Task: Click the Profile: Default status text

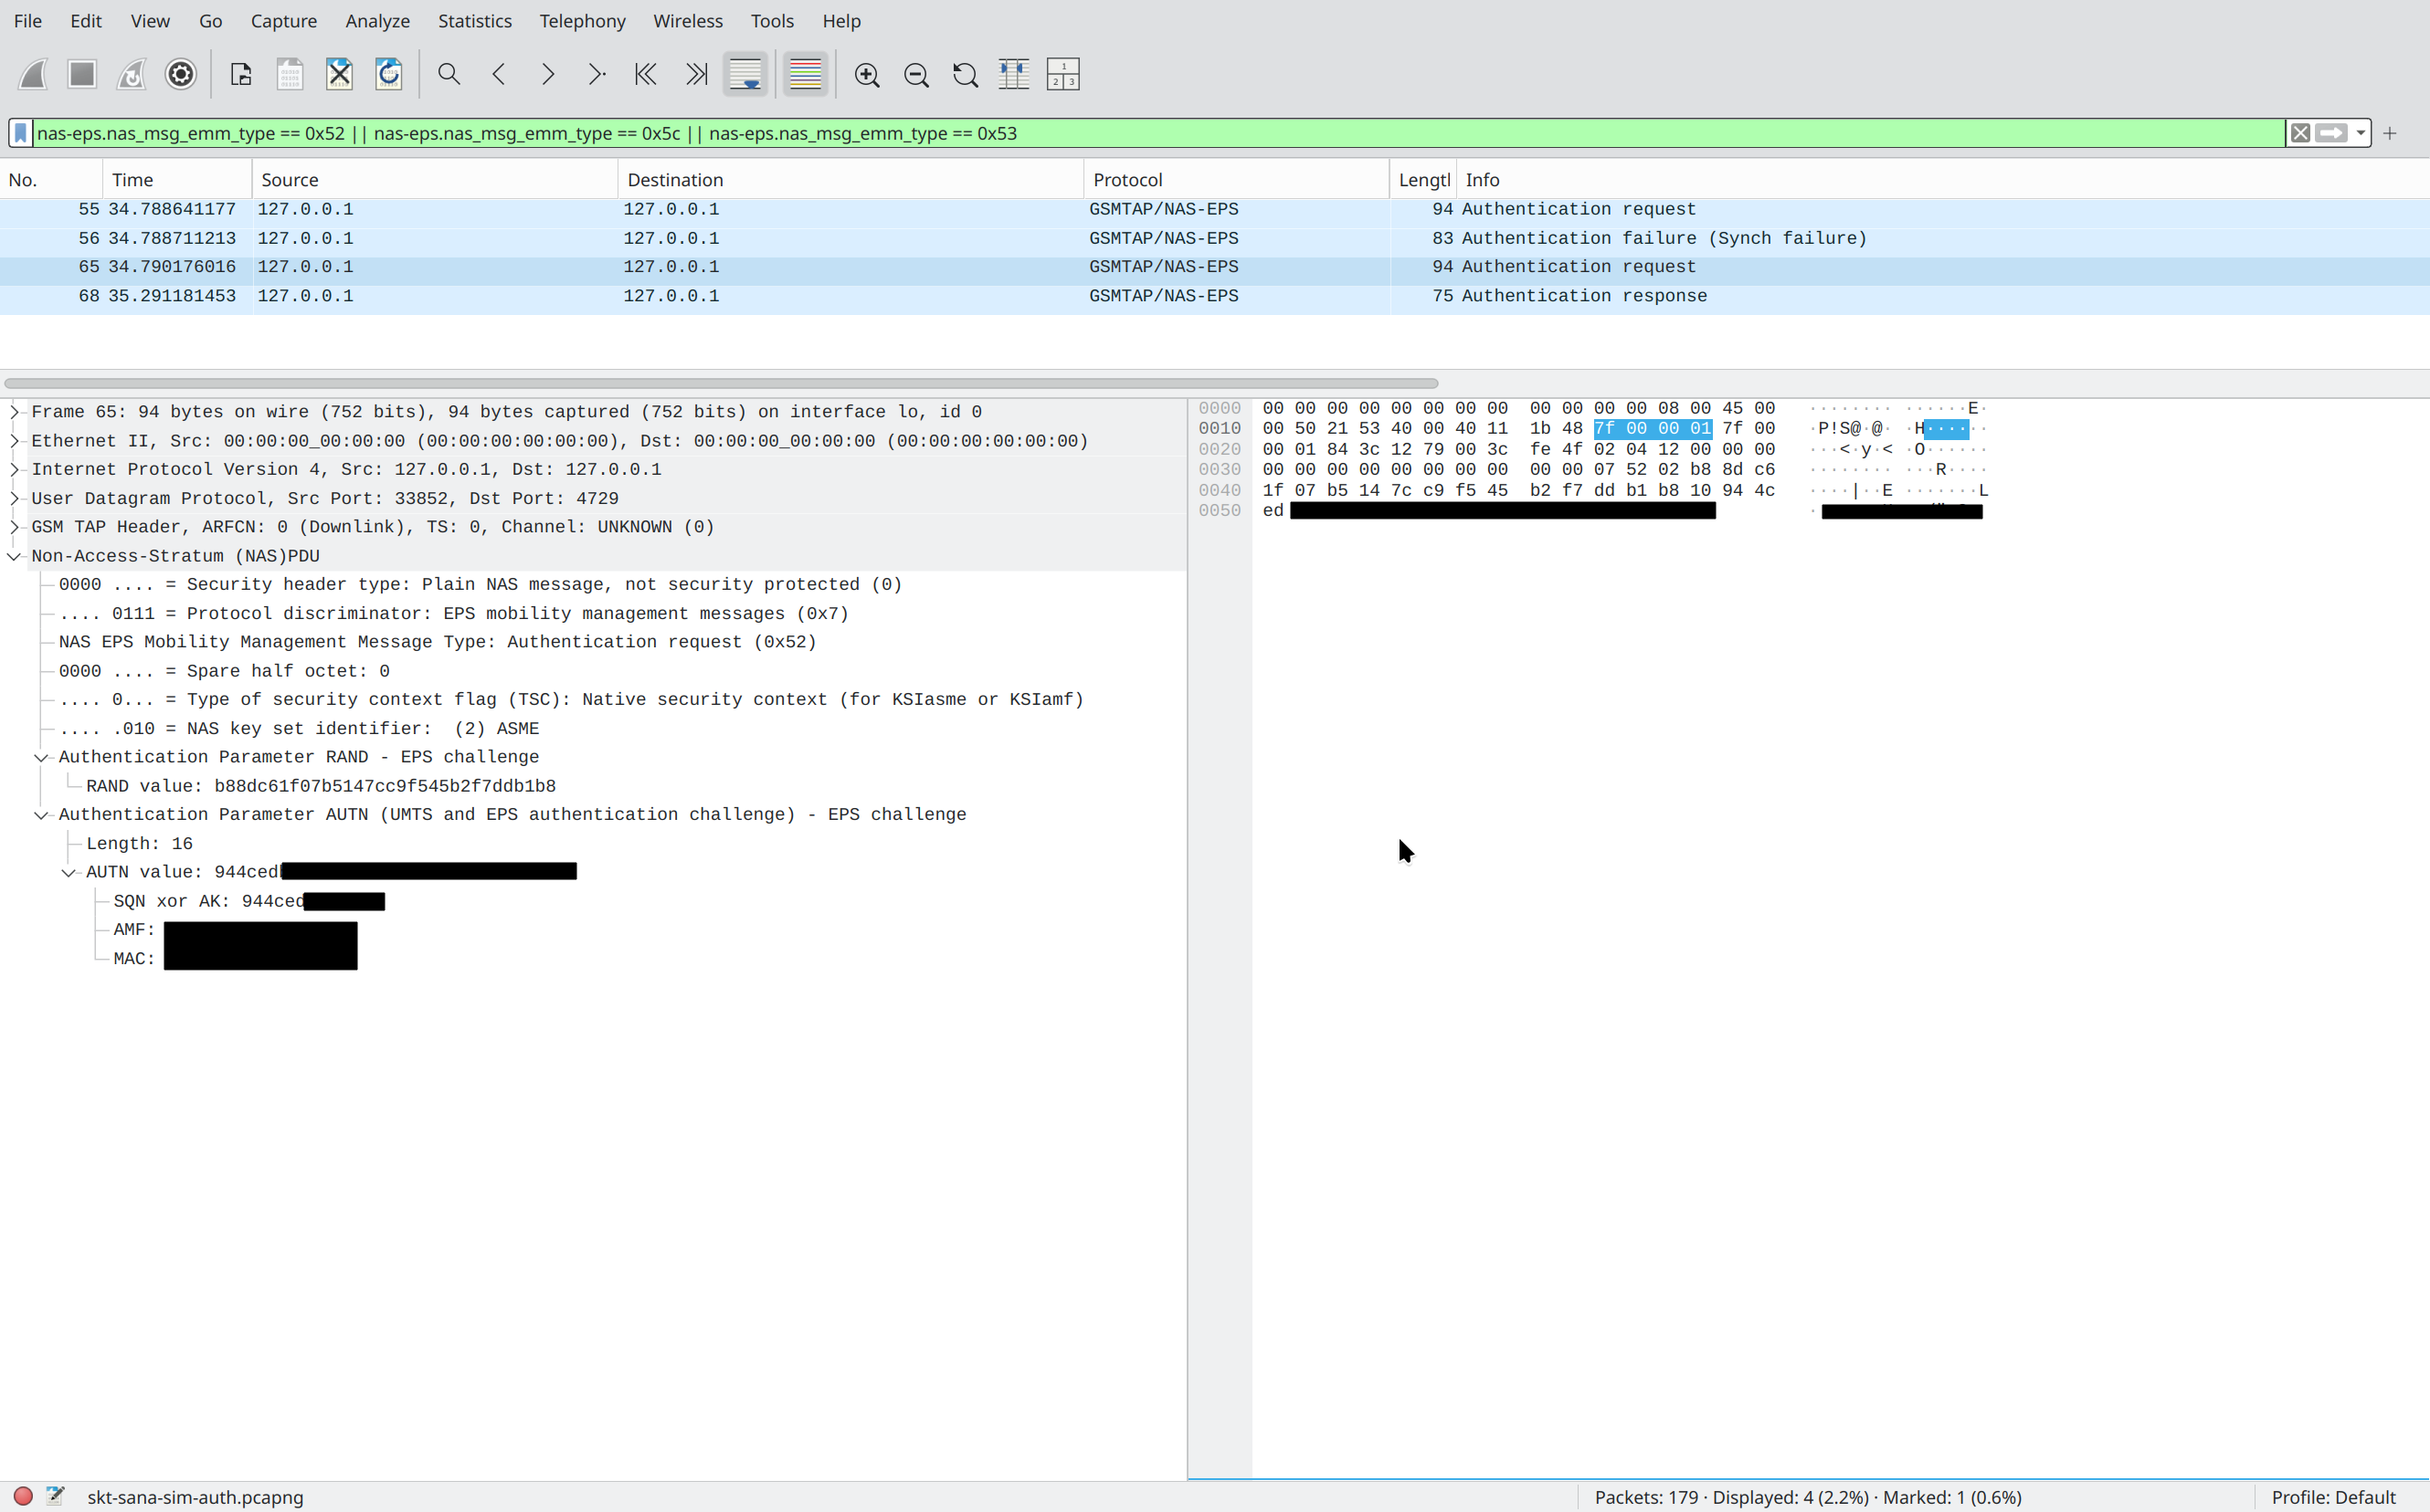Action: point(2332,1497)
